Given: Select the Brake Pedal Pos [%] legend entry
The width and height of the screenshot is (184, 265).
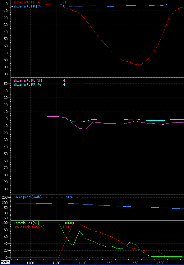Looking at the screenshot, I should coord(29,227).
